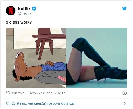Visit the @netflix handle link
The image size is (133, 109).
point(24,13)
